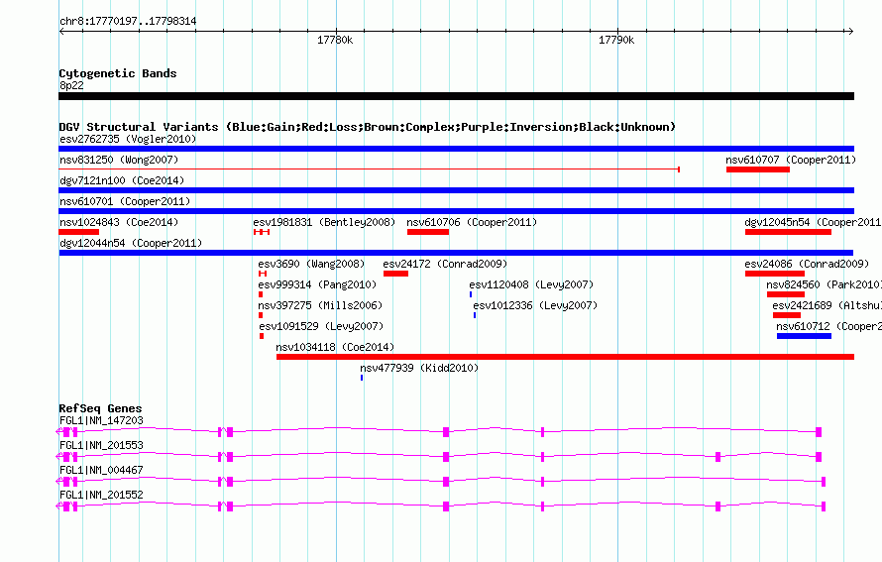Select the long red nsv1034118 loss bar
The height and width of the screenshot is (562, 882).
click(565, 357)
